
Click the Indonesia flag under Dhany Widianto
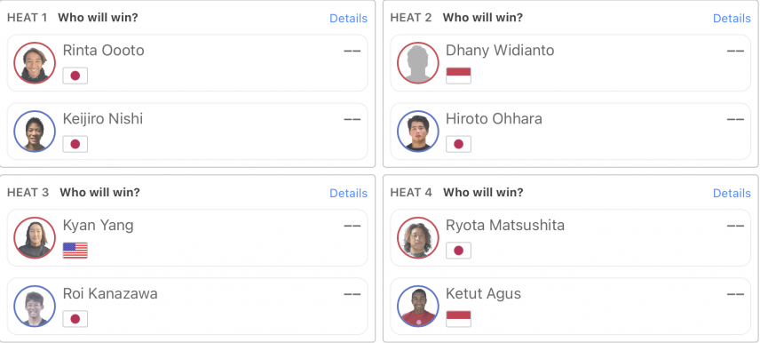[x=458, y=76]
